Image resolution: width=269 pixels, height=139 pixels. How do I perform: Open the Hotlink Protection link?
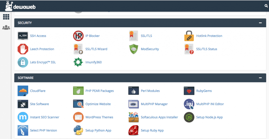point(209,36)
